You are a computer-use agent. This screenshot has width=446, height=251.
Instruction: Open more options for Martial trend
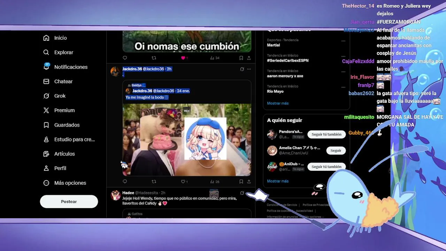343,41
